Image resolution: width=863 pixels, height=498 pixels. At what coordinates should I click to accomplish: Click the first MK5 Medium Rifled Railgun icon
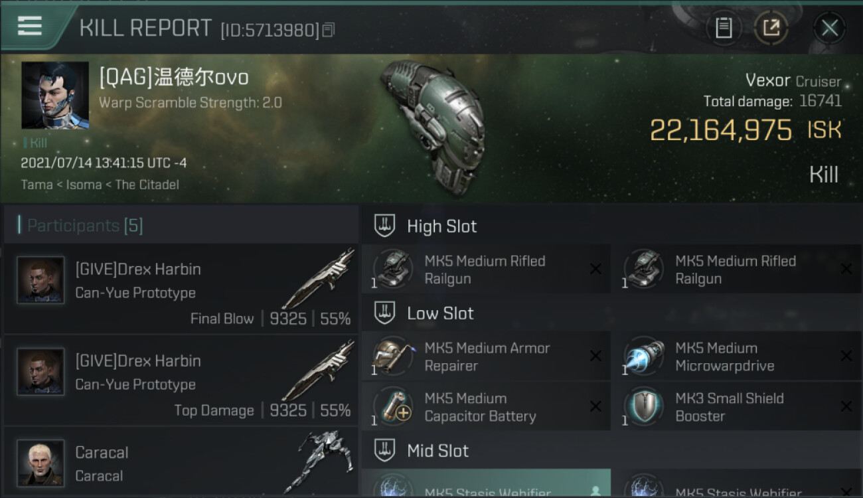(x=393, y=270)
